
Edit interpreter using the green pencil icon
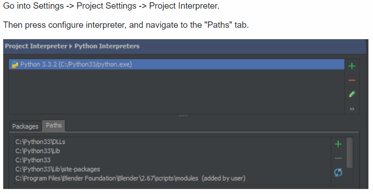[x=352, y=94]
